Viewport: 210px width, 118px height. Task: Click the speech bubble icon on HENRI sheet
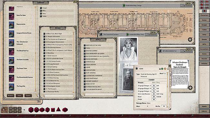(x=168, y=69)
